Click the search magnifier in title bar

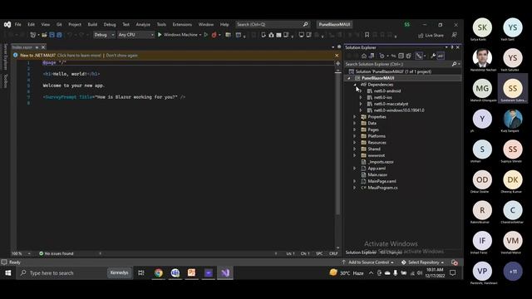tap(305, 24)
